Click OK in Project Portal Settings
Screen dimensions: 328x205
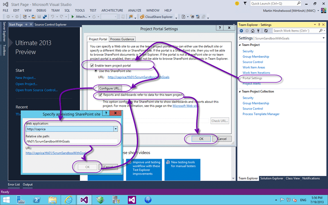coord(201,139)
